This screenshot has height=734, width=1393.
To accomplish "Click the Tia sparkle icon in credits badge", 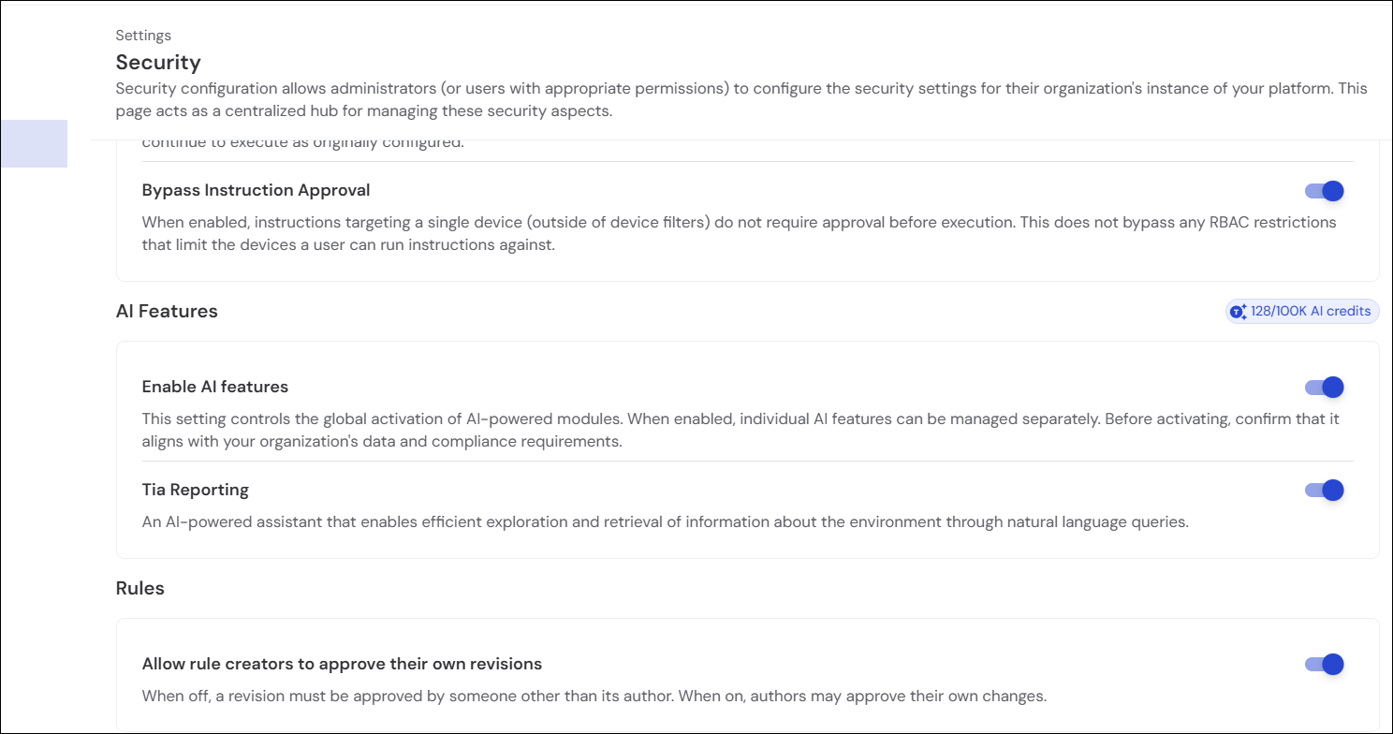I will pos(1239,312).
